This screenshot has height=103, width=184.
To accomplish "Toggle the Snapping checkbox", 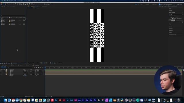I will tap(45, 4).
